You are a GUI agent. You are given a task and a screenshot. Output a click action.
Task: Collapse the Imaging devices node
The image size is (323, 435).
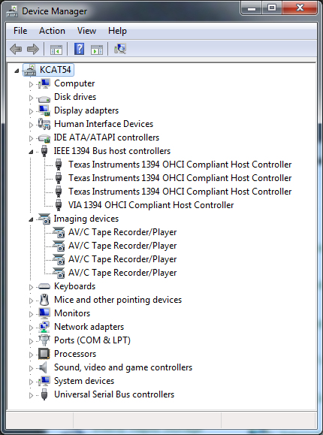[x=31, y=219]
